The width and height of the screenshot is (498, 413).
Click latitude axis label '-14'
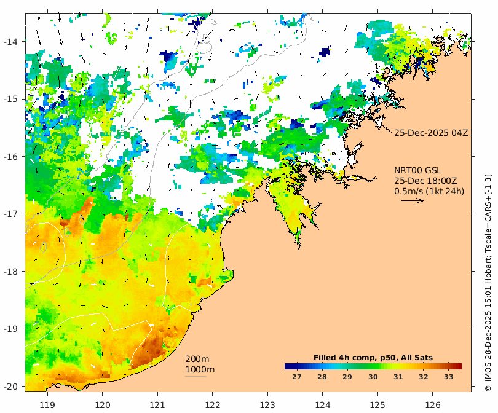coord(11,42)
